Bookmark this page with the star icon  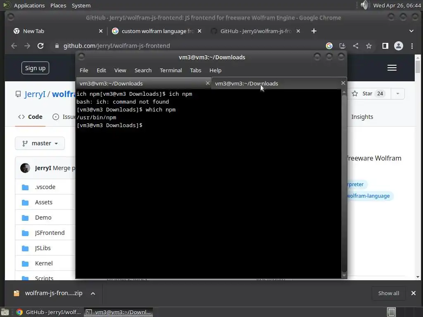click(x=369, y=46)
